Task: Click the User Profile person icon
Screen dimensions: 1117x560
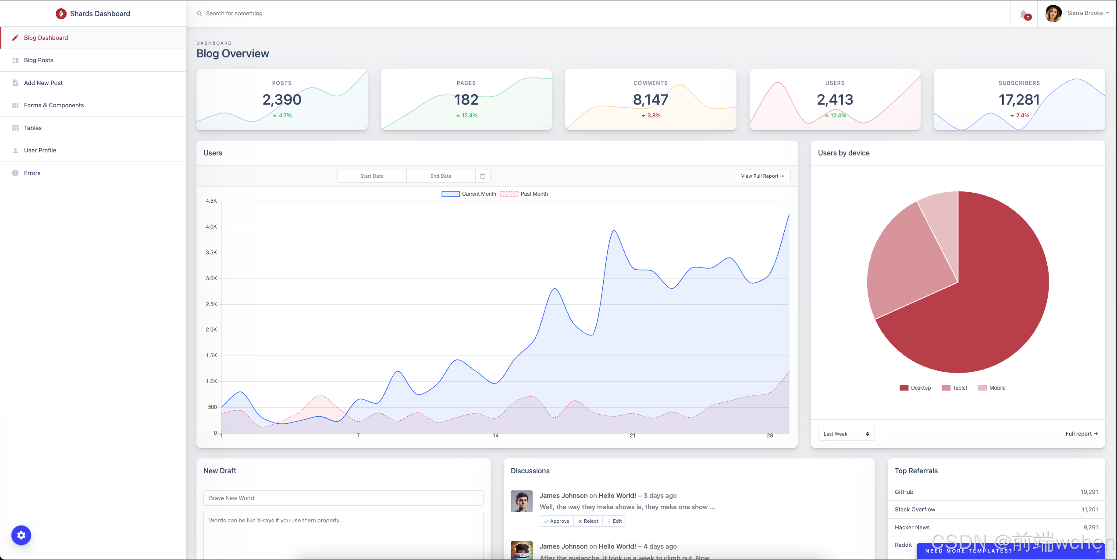Action: pyautogui.click(x=15, y=150)
